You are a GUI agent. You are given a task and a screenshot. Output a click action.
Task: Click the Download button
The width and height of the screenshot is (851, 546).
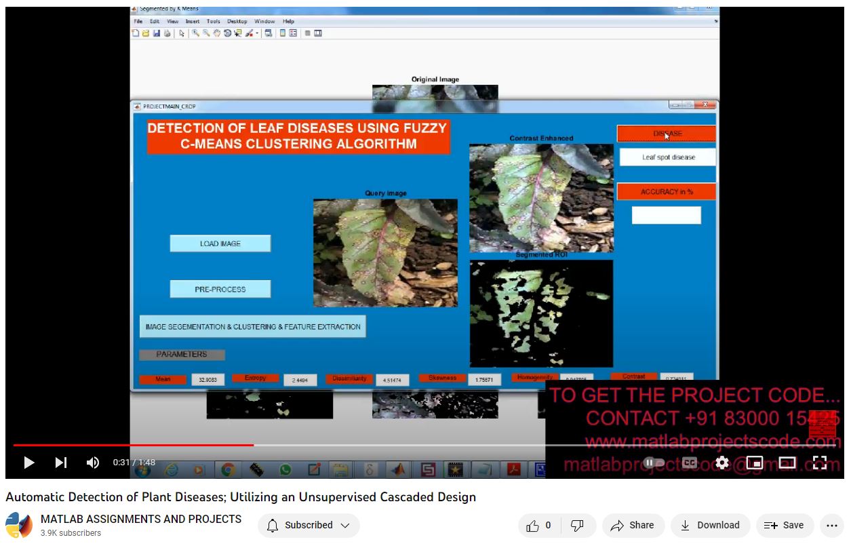point(710,525)
